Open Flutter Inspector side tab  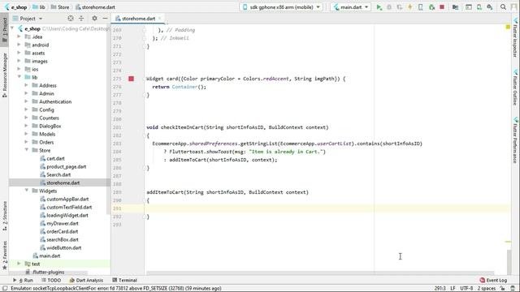tap(515, 39)
